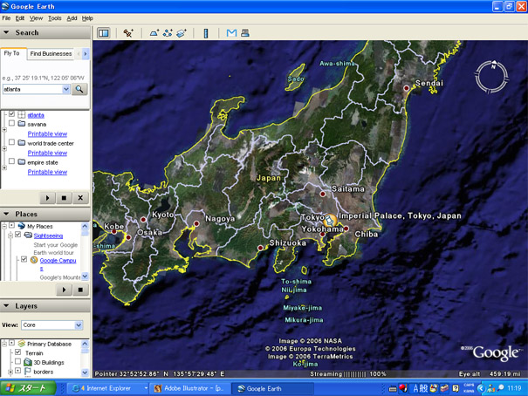Click the Nagoya city marker dot

point(196,224)
